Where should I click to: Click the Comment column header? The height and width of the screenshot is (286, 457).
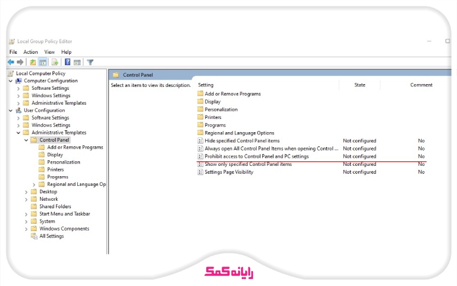[x=421, y=85]
